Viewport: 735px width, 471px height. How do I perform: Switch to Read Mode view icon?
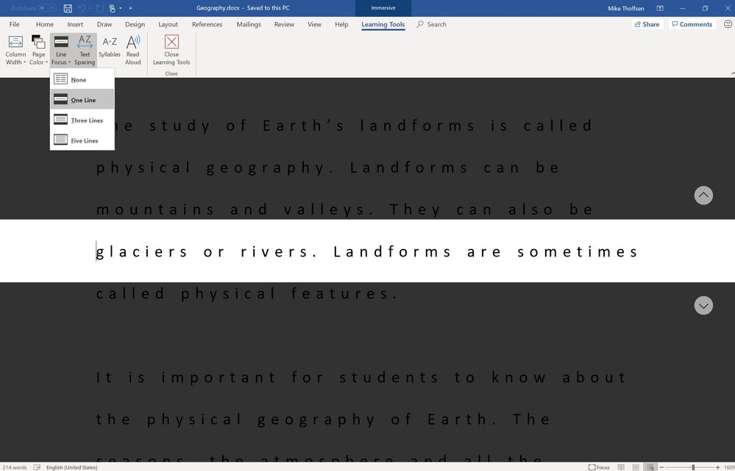pyautogui.click(x=621, y=467)
